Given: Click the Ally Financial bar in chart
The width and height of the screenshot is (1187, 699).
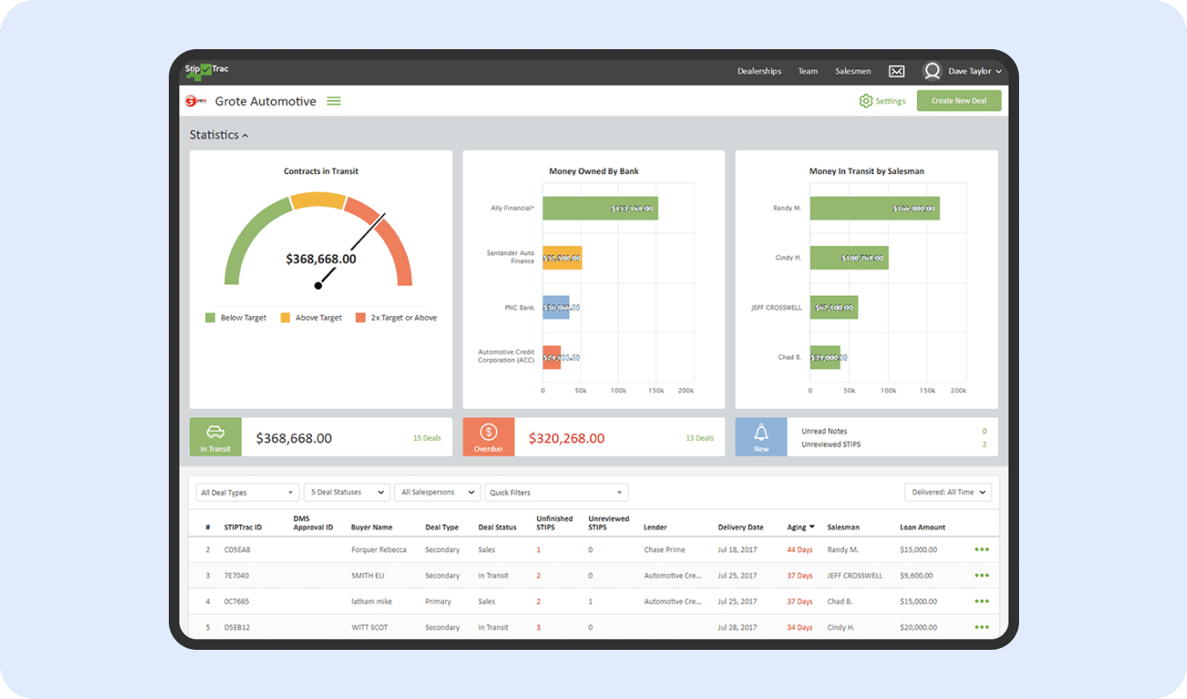Looking at the screenshot, I should click(600, 208).
